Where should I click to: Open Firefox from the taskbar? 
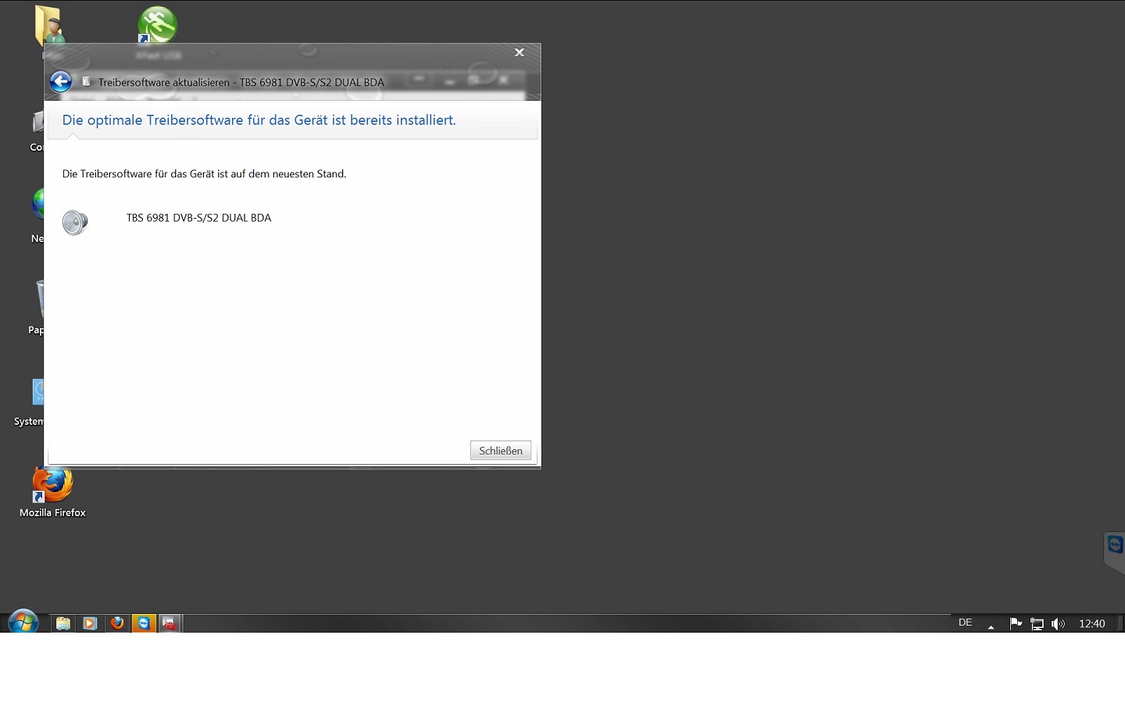117,623
